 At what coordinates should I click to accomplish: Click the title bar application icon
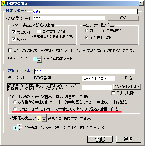pos(4,4)
